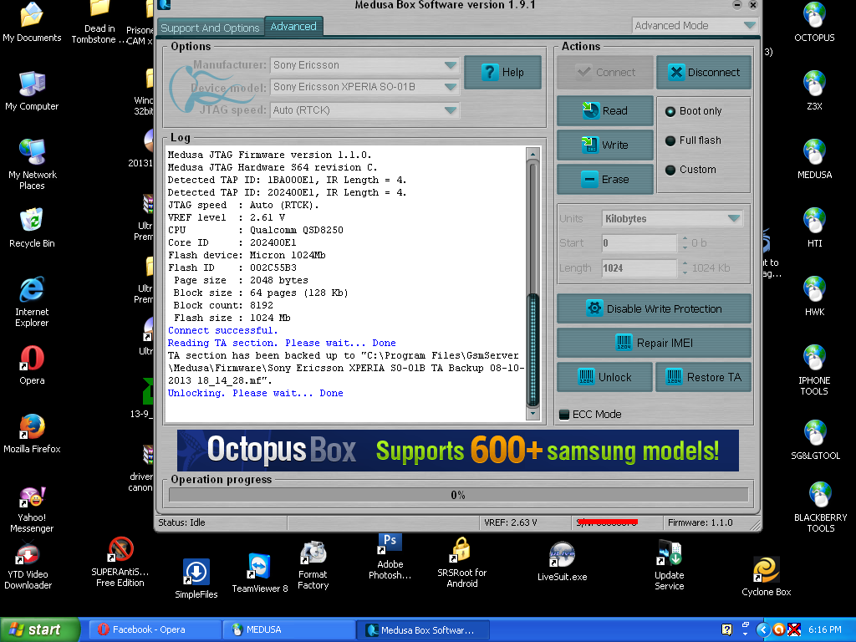Click the log scrollbar thumb
This screenshot has height=642, width=856.
[x=532, y=350]
